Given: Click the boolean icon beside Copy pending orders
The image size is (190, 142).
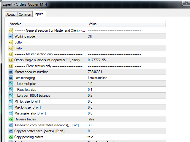Looking at the screenshot, I should pos(11,137).
